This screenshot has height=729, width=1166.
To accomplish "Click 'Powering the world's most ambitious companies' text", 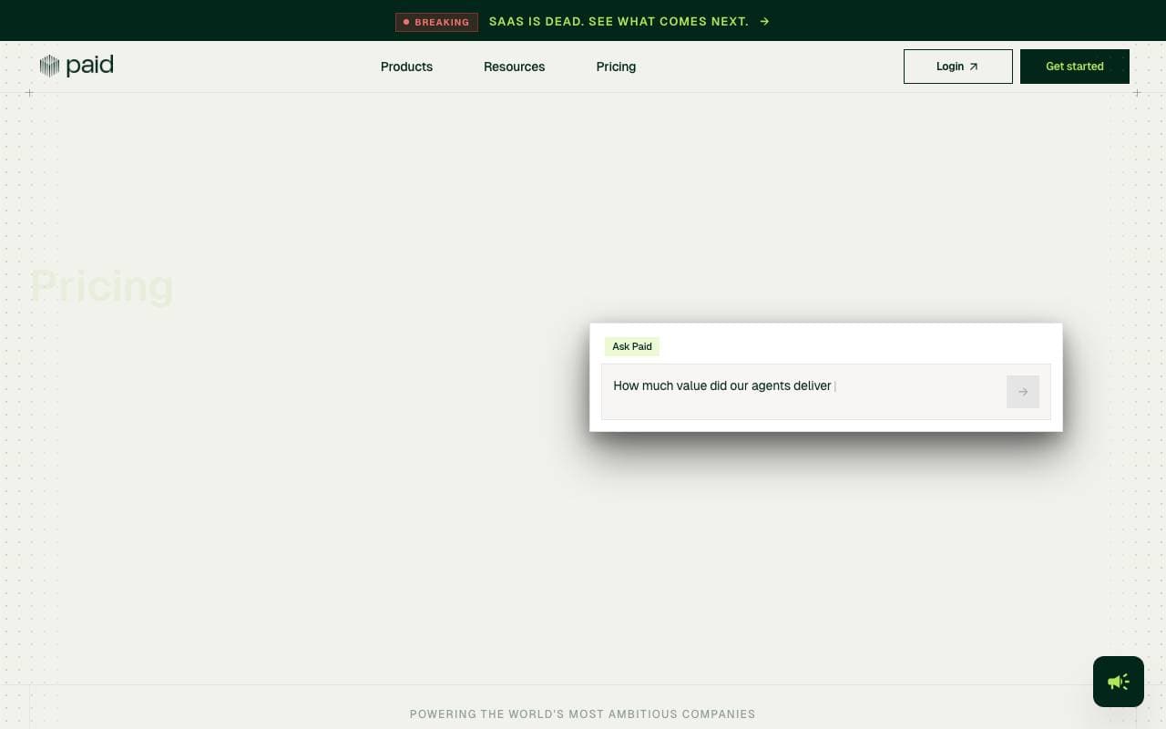I will pos(583,714).
